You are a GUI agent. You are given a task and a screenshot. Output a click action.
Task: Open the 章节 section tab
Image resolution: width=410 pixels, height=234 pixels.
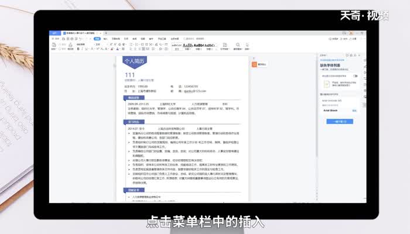click(151, 39)
